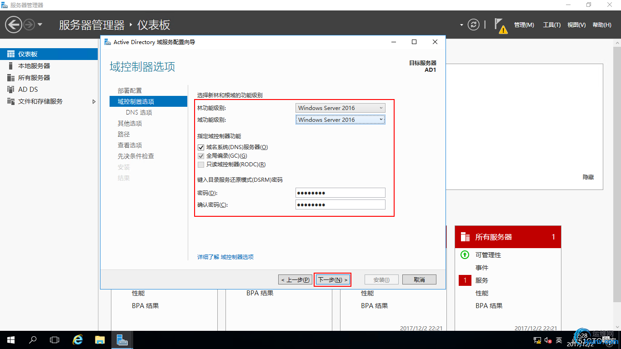Open 事件 in the 所有服务器 tile

(482, 268)
